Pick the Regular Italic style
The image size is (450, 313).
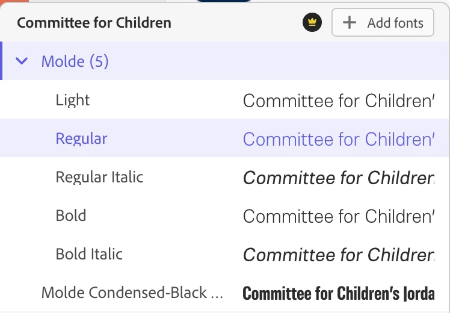click(99, 177)
